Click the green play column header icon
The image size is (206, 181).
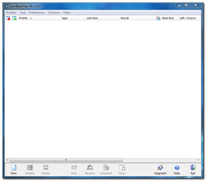click(14, 18)
